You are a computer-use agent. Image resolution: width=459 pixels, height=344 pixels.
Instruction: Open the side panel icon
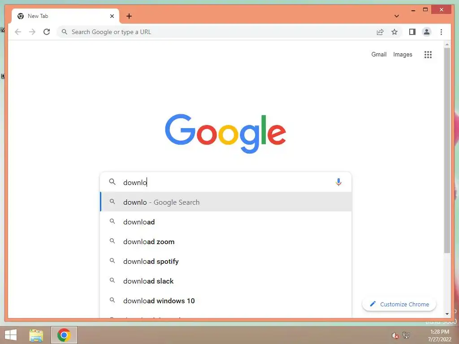[x=412, y=32]
